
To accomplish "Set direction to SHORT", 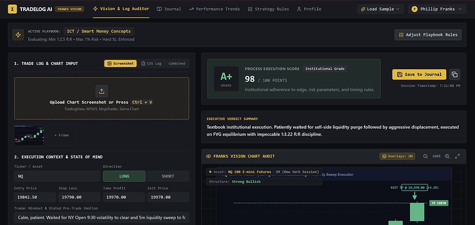I will [168, 176].
